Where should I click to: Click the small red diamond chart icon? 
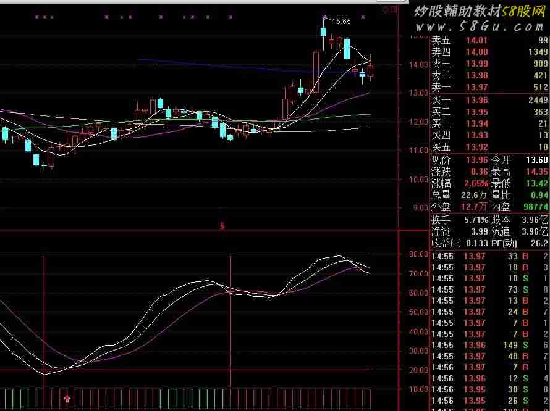(385, 9)
